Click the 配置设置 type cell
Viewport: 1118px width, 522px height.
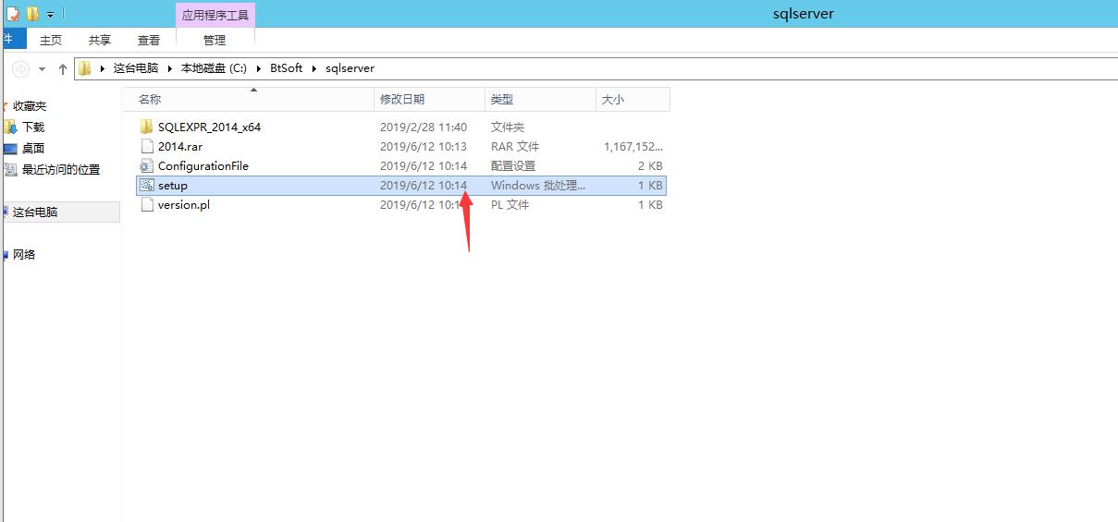(x=513, y=165)
